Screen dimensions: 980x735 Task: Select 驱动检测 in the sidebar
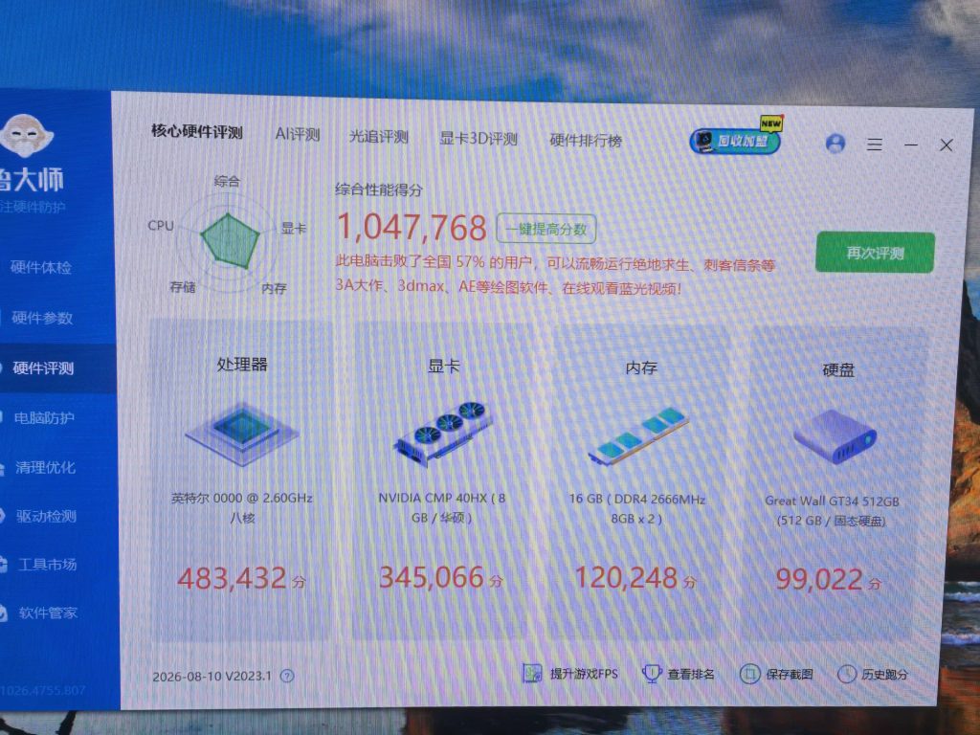(46, 516)
